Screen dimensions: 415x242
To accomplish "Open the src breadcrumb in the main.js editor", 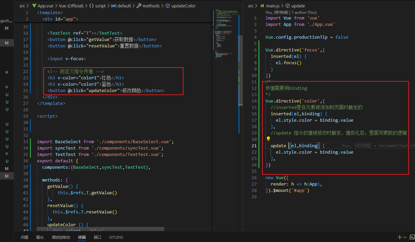I will pos(251,6).
